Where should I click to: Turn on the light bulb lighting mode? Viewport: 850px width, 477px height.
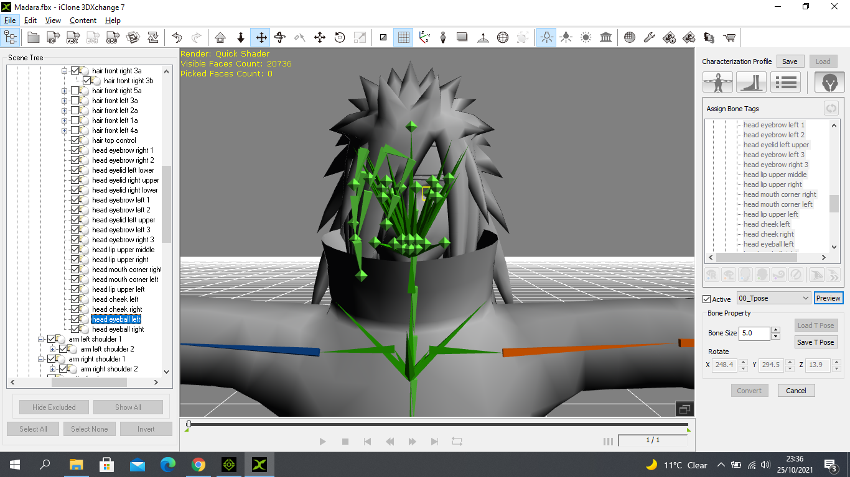click(546, 38)
